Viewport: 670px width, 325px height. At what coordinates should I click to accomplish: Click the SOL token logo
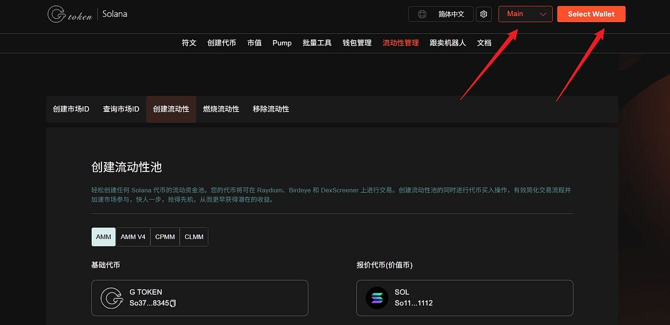(x=377, y=298)
